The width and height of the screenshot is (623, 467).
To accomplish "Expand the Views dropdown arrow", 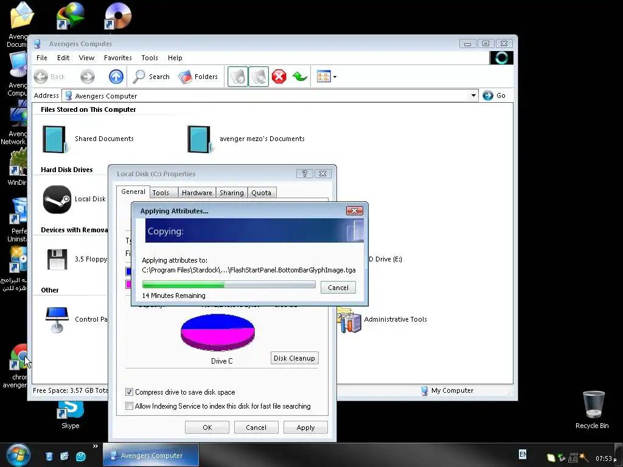I will tap(335, 77).
